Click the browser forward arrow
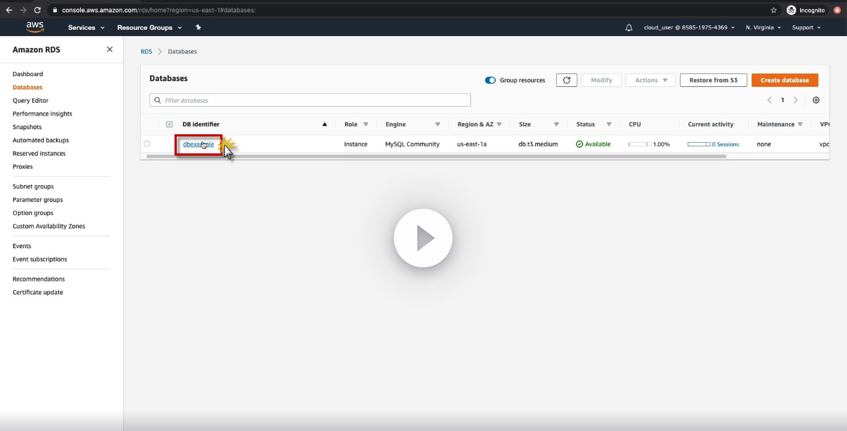847x431 pixels. pyautogui.click(x=23, y=10)
